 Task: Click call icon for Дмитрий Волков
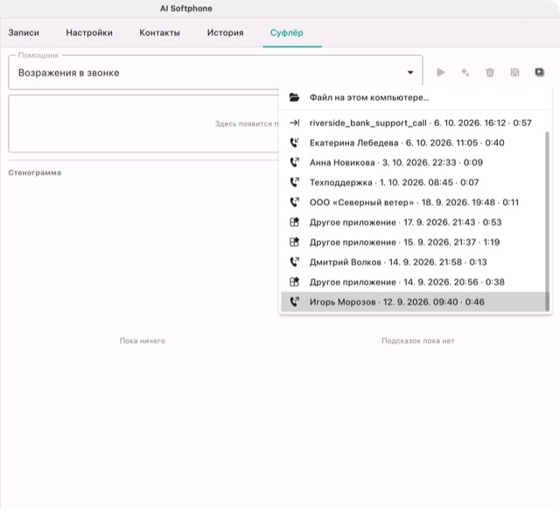tap(294, 262)
